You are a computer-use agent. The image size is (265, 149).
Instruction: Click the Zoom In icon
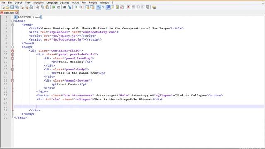[x=76, y=7]
